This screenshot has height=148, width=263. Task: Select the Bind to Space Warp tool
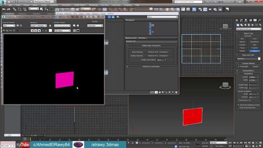click(x=25, y=9)
